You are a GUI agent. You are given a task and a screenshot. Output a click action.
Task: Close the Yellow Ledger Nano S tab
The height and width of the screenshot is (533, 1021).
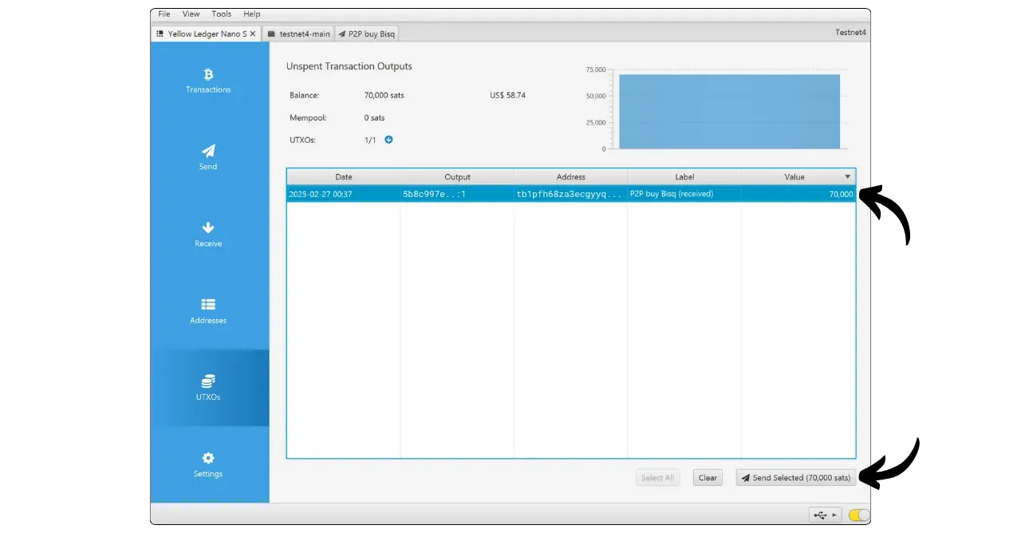253,34
